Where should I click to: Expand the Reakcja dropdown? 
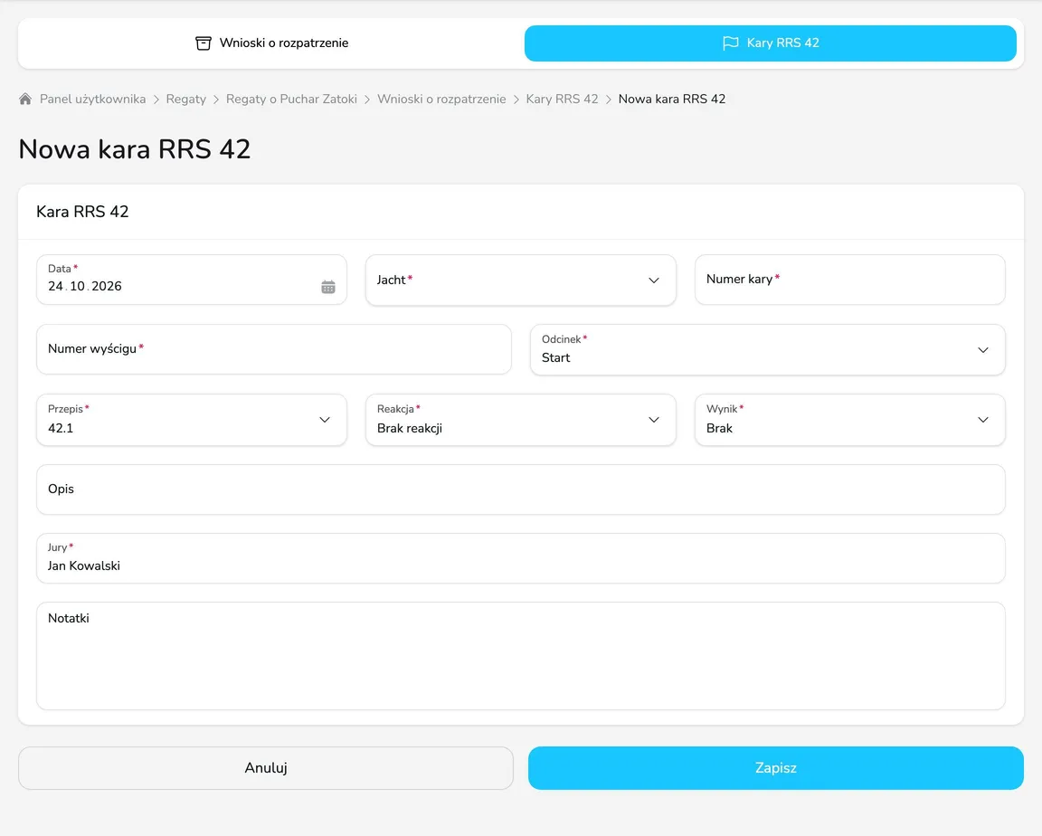coord(521,419)
